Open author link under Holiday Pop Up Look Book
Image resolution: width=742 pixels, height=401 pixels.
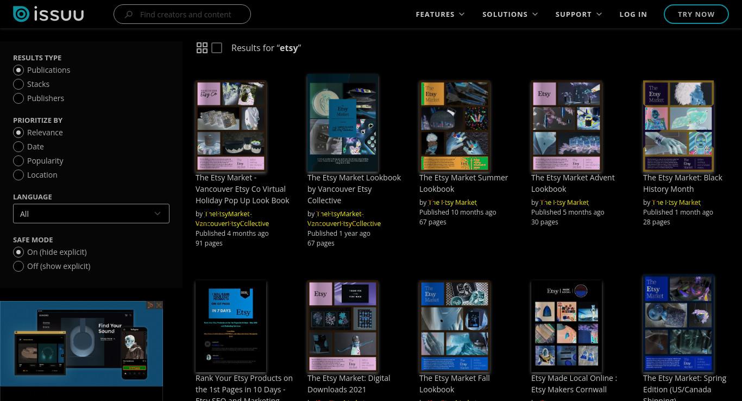(x=232, y=218)
